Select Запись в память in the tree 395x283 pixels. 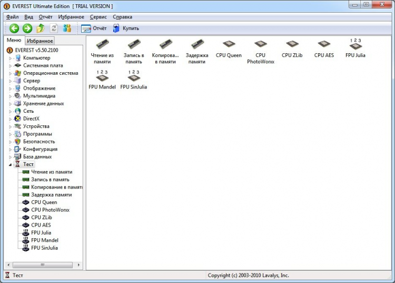[50, 179]
